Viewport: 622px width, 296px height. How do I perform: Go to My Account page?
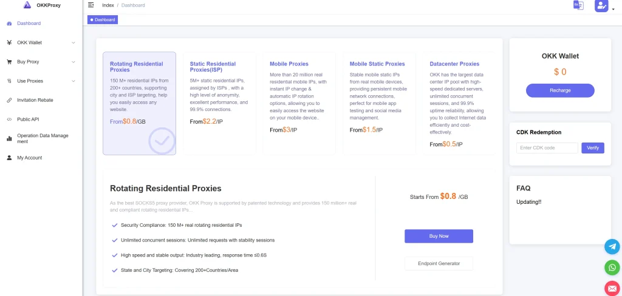point(29,158)
